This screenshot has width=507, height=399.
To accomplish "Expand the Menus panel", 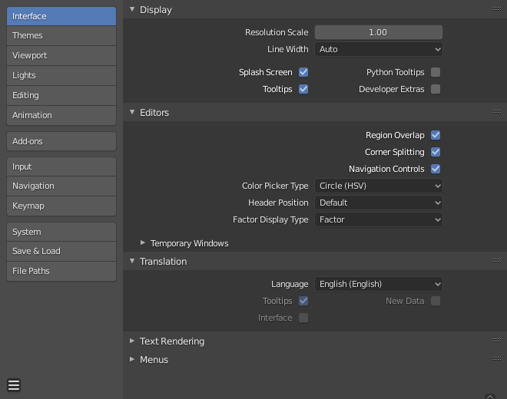I will (132, 359).
